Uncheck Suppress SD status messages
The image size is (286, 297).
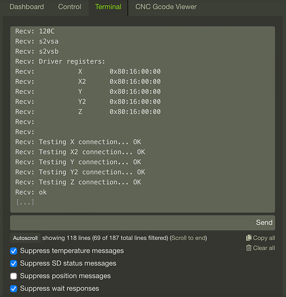14,264
